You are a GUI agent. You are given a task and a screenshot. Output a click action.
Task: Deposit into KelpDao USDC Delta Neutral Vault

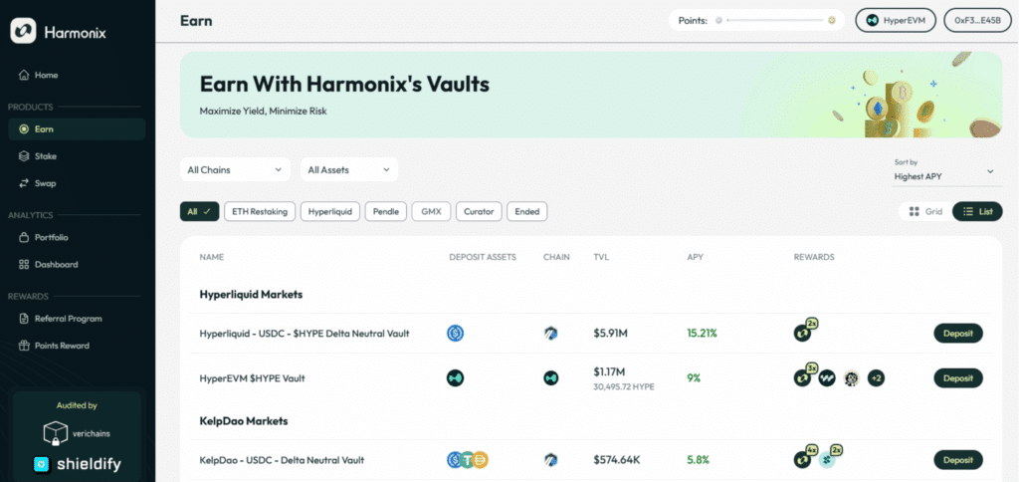(958, 460)
